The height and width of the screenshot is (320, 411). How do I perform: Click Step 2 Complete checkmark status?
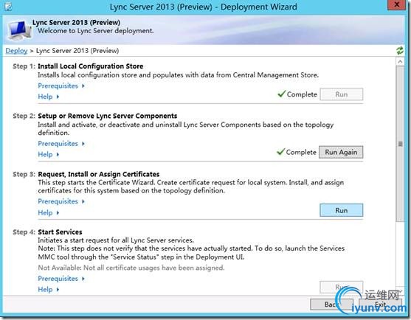click(297, 152)
